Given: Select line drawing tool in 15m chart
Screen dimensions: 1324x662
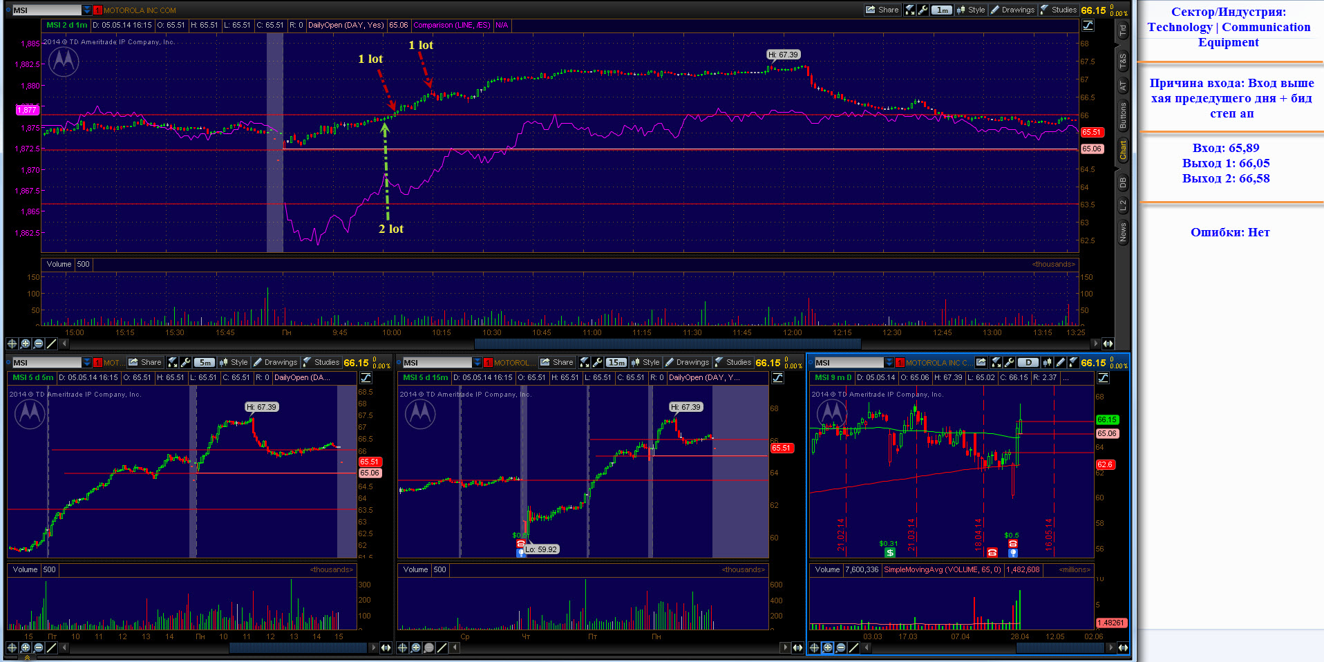Looking at the screenshot, I should coord(442,647).
